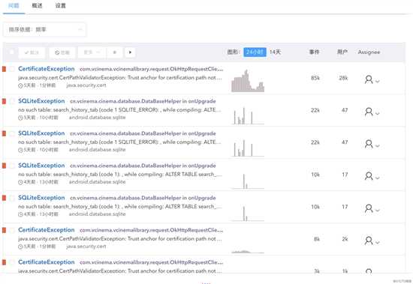
Task: Expand the assignee chevron for the 85k issue
Action: [x=378, y=81]
